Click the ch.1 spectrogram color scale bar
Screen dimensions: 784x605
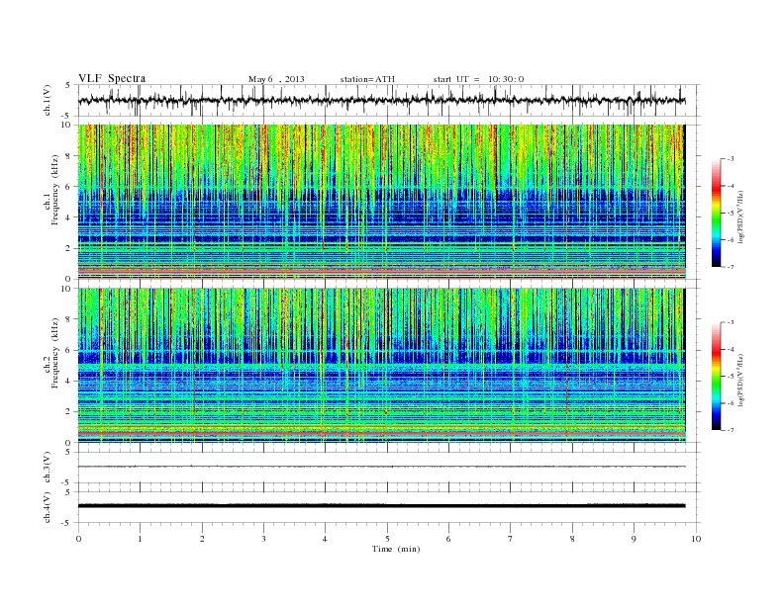(x=716, y=213)
